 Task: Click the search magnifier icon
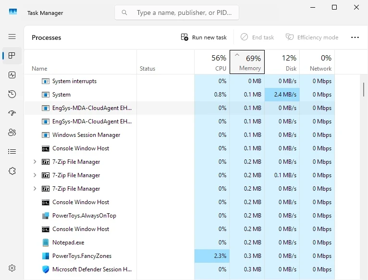[124, 12]
